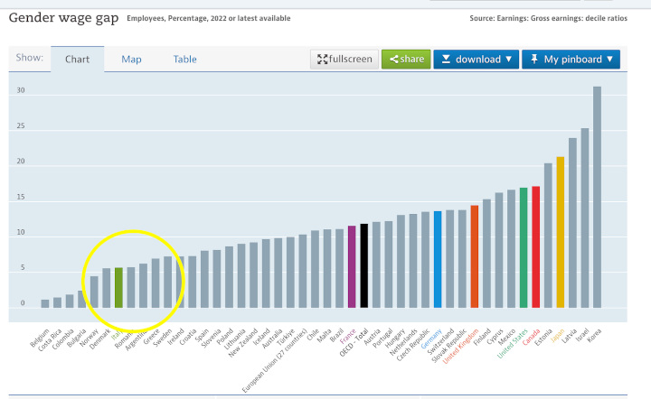Click the Korea bar in the chart
Screen dimensions: 651x399
pos(597,197)
